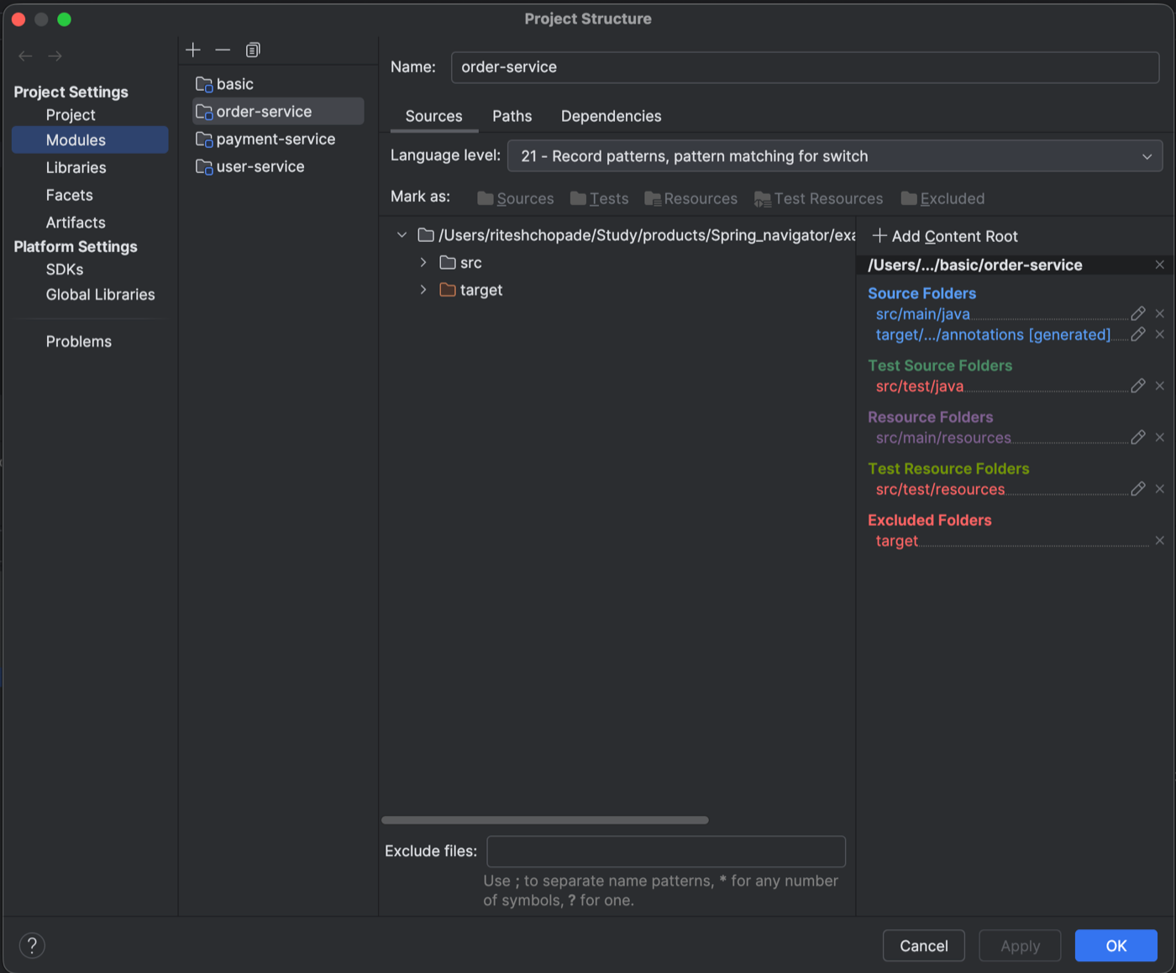Switch to the Paths tab
Image resolution: width=1176 pixels, height=973 pixels.
(512, 116)
